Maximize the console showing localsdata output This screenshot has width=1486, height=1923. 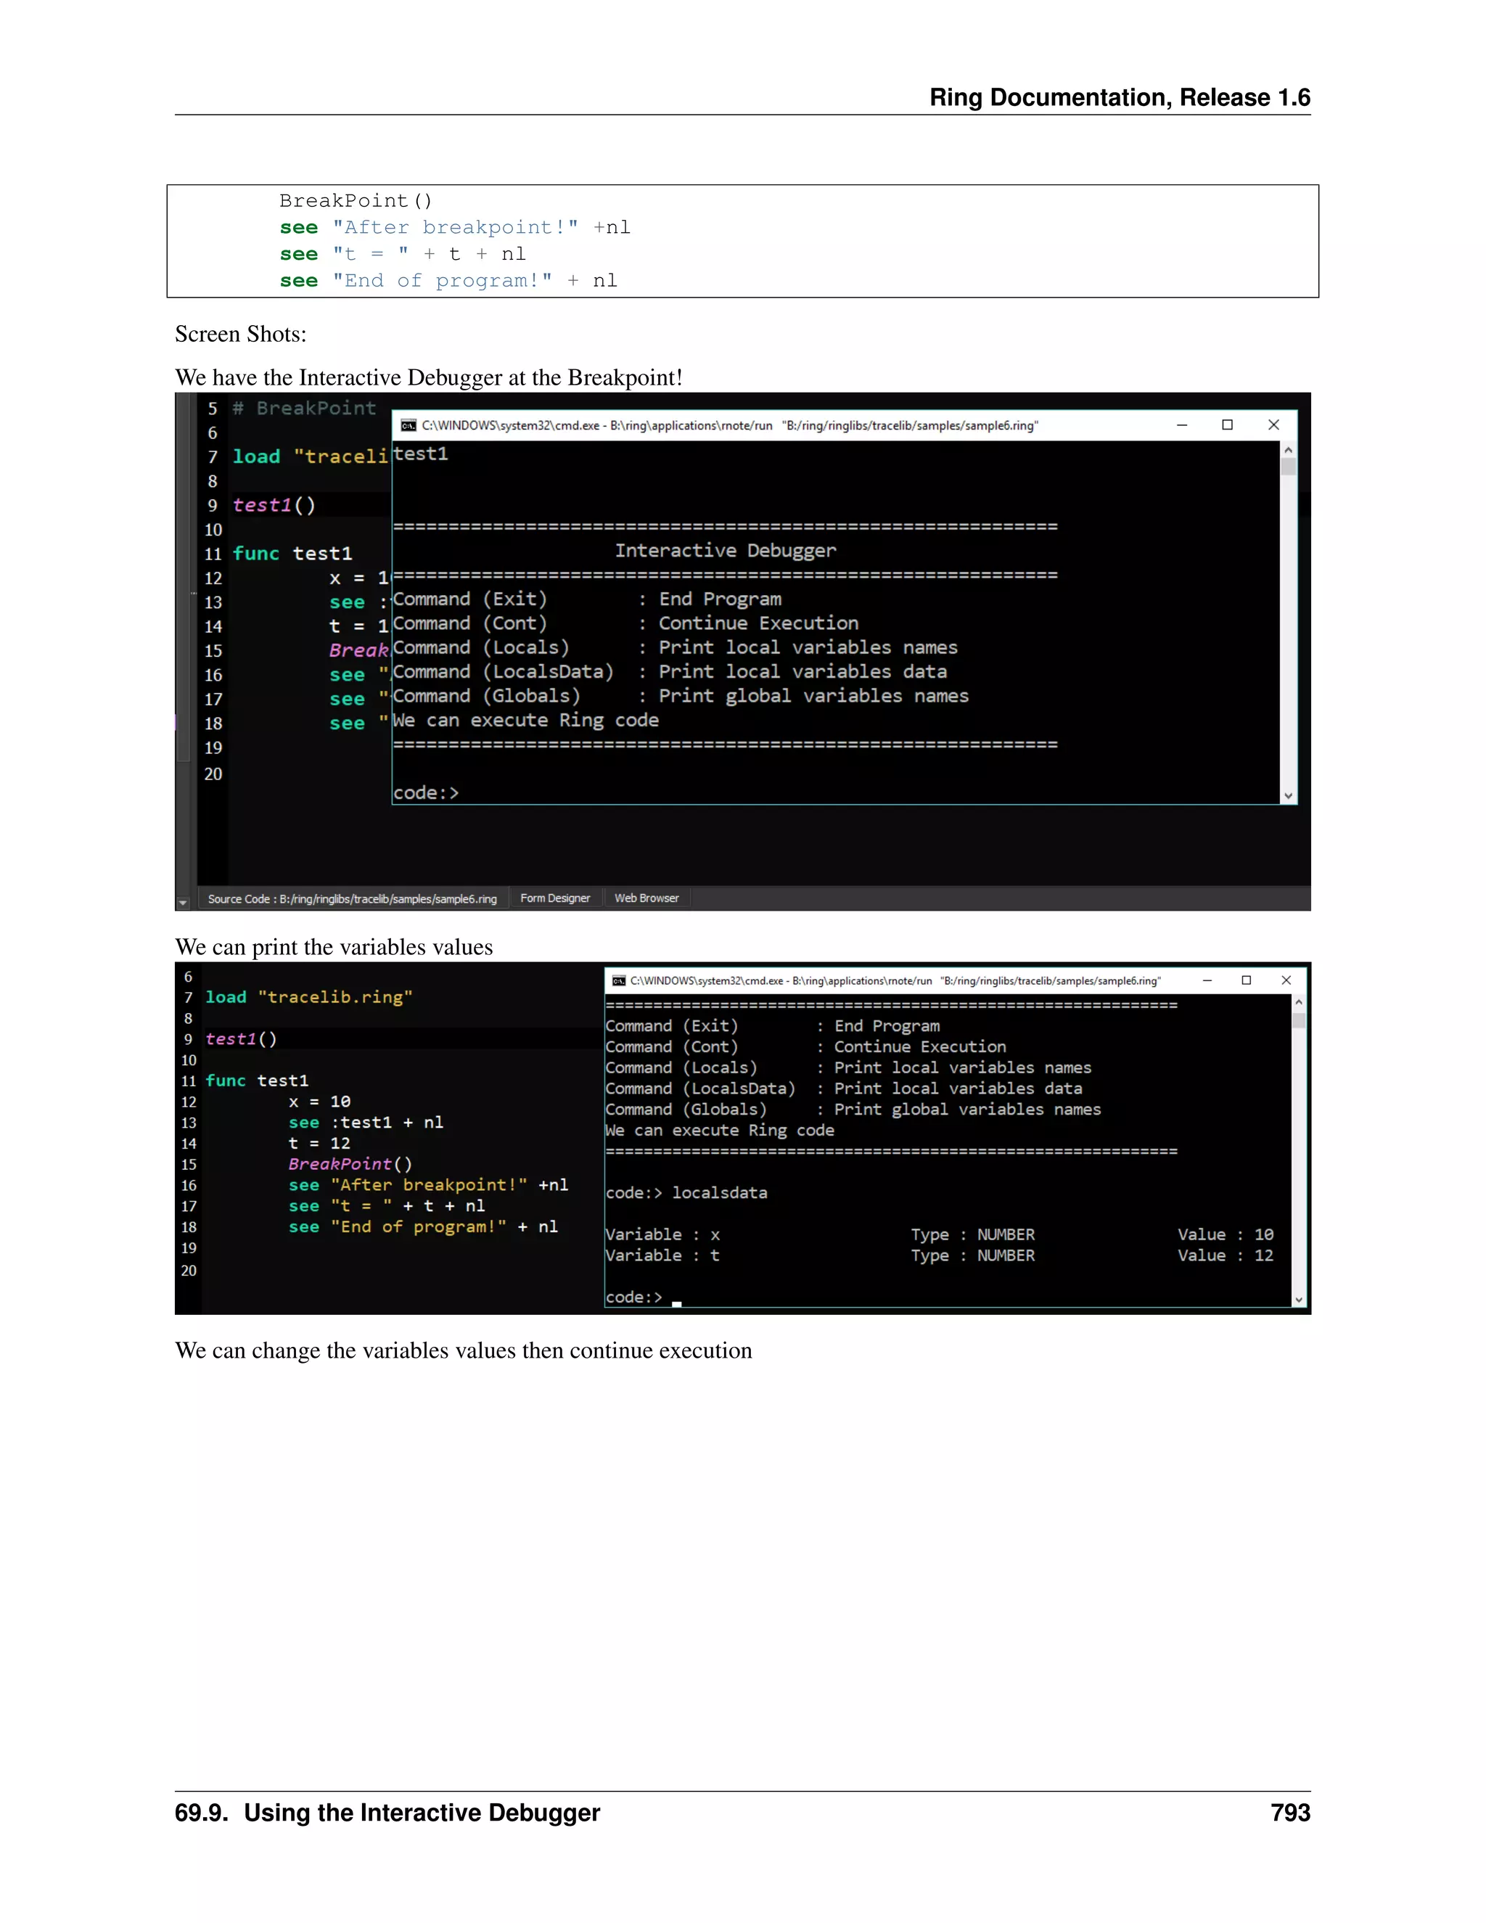(x=1247, y=980)
